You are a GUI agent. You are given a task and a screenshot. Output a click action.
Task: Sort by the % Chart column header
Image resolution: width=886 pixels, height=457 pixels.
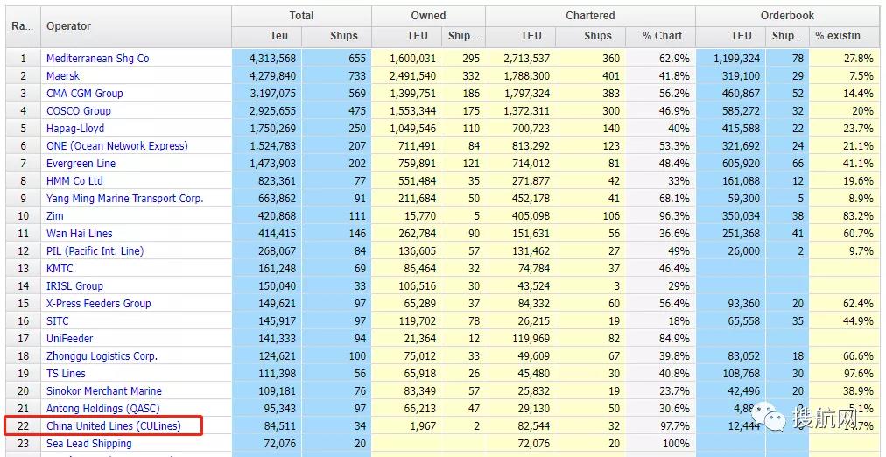point(662,36)
